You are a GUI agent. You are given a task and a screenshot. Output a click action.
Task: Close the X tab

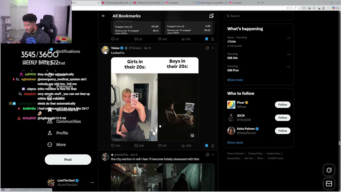click(99, 3)
